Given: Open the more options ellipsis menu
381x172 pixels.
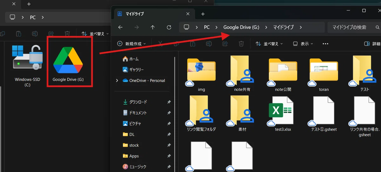Looking at the screenshot, I should pyautogui.click(x=325, y=44).
